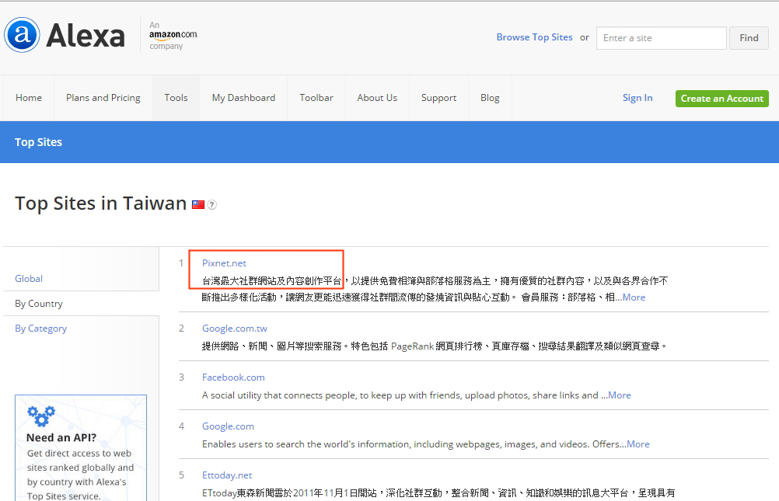Click the Taiwan flag icon

tap(198, 205)
